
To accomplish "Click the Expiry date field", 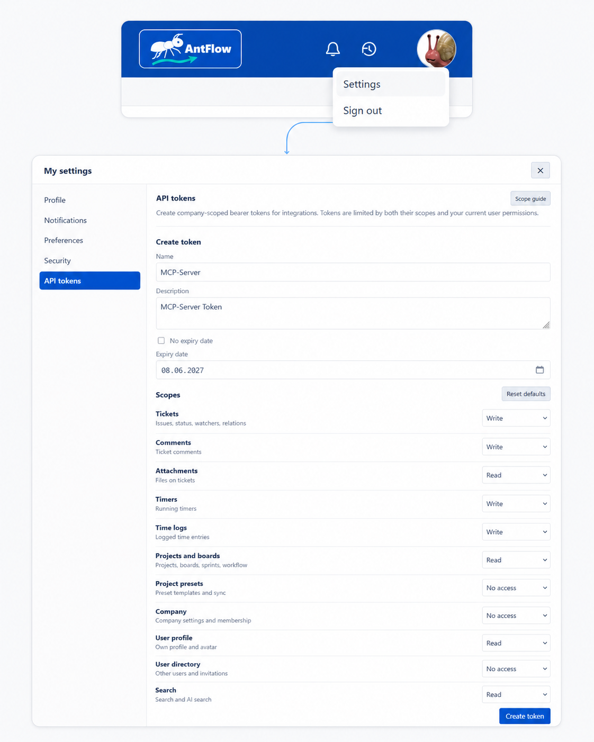I will (x=353, y=370).
